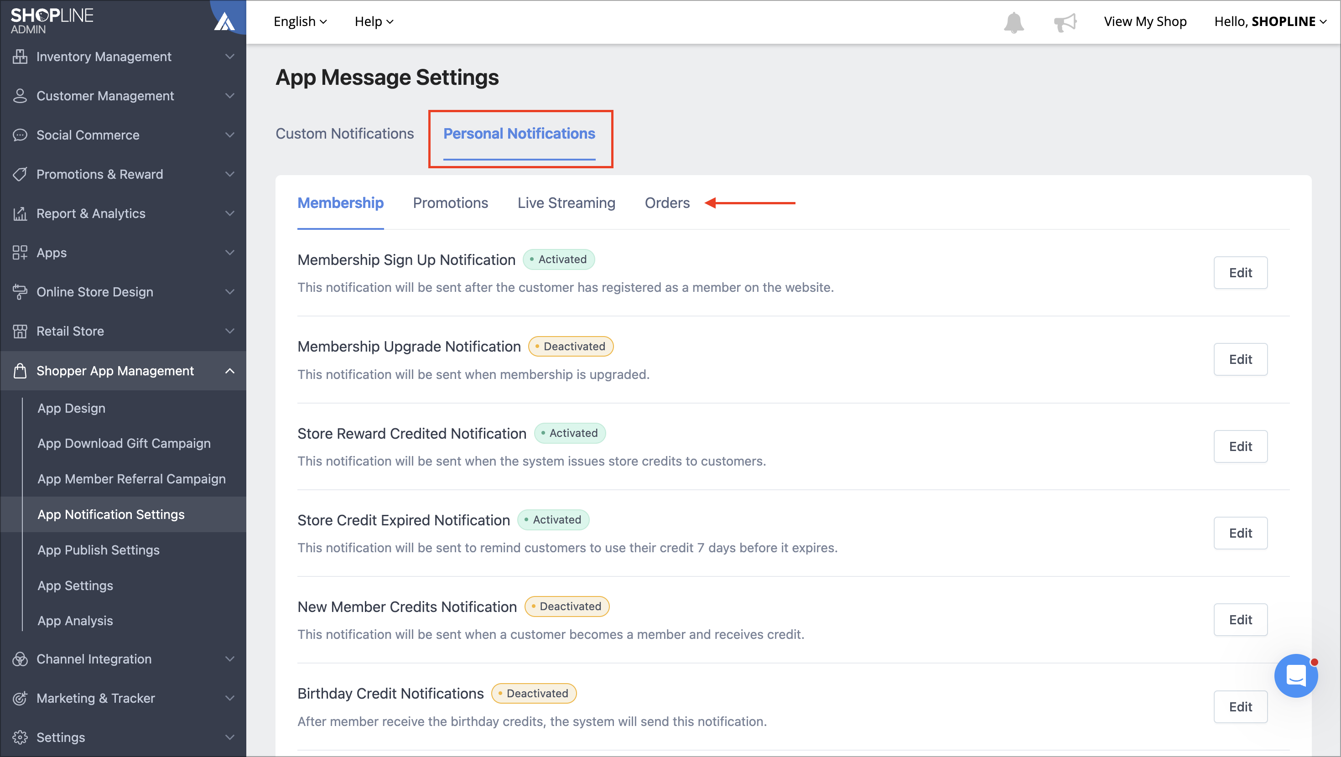Click the Shopper App Management bag icon

[20, 371]
